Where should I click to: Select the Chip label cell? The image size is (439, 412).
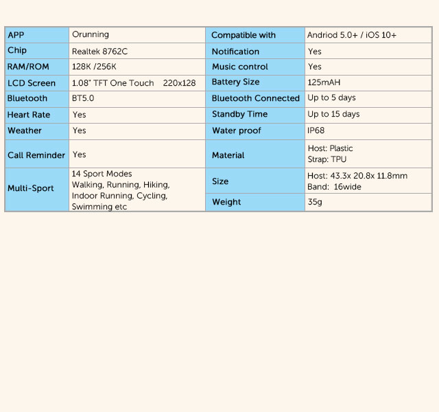click(x=37, y=51)
